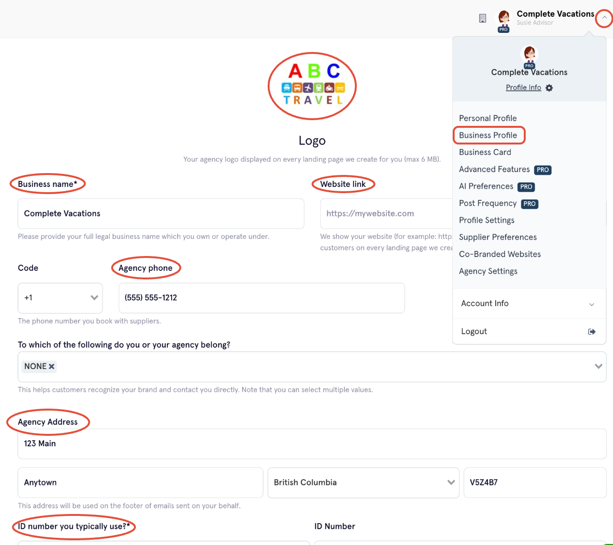Edit the city field Anytown

coord(140,483)
